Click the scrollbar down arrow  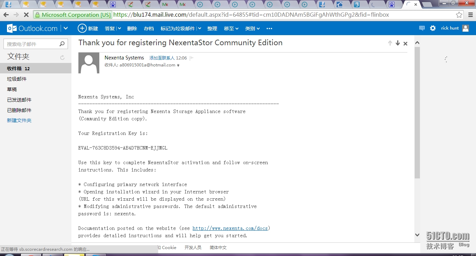[417, 235]
